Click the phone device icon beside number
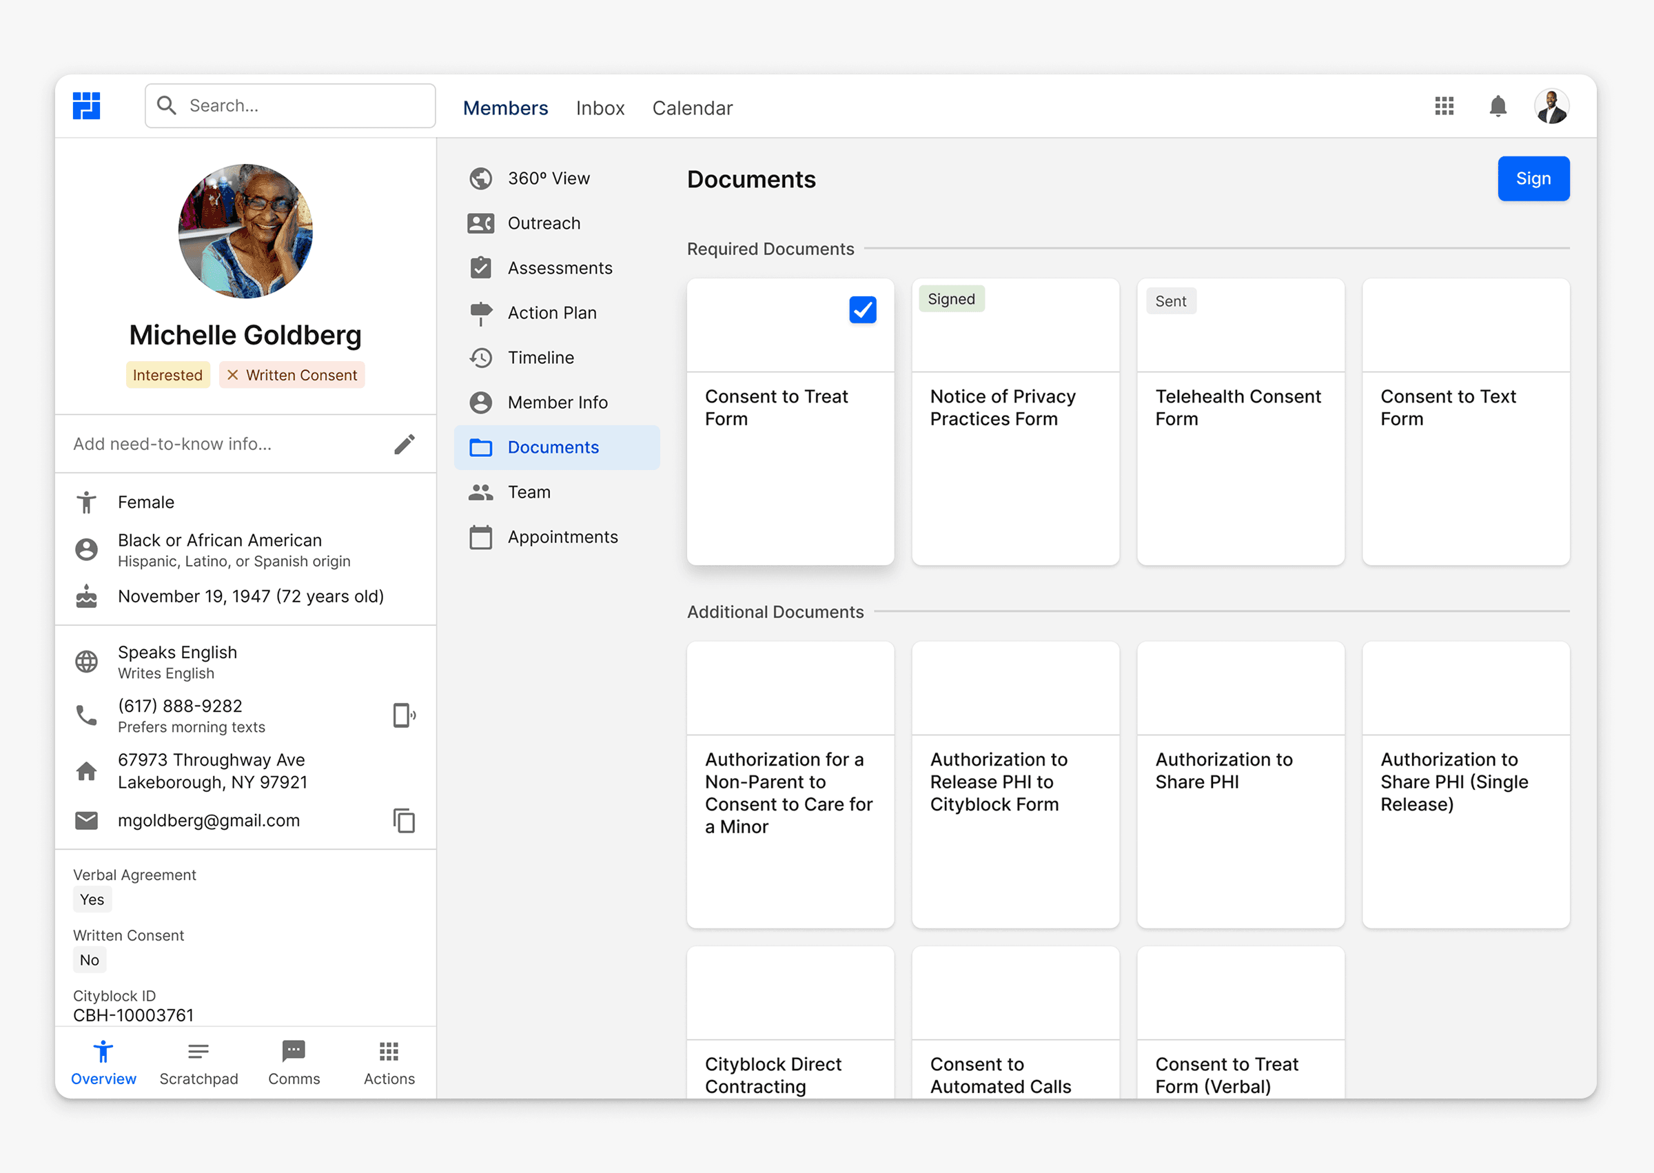Viewport: 1654px width, 1173px height. pos(404,715)
